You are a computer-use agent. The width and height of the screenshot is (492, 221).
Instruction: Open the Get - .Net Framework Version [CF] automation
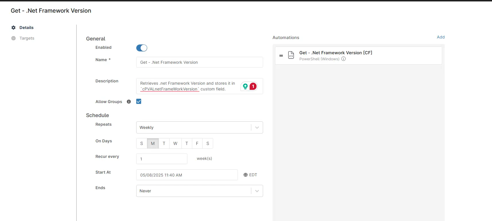tap(359, 56)
